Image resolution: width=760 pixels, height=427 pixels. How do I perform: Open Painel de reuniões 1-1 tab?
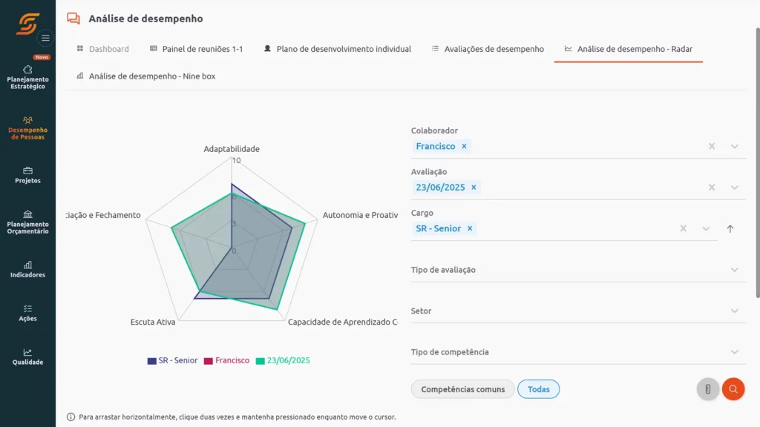pyautogui.click(x=196, y=49)
